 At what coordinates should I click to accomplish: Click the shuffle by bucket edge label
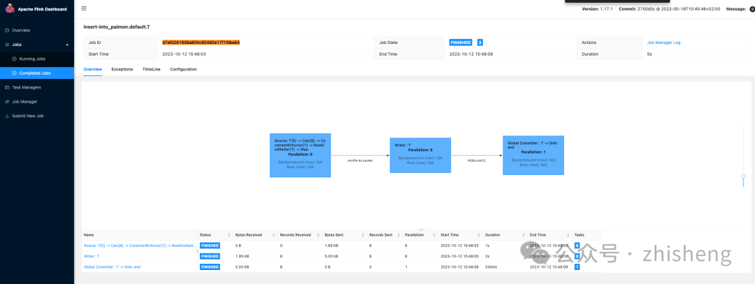pos(360,160)
